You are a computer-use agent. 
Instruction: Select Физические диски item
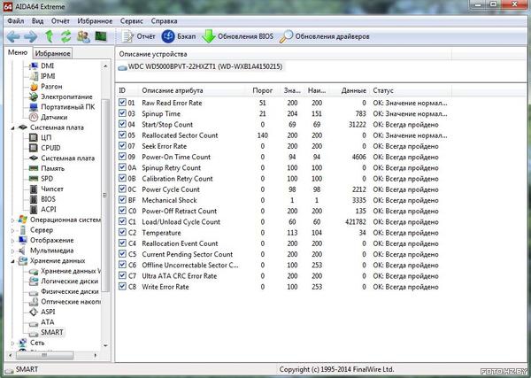pos(70,291)
